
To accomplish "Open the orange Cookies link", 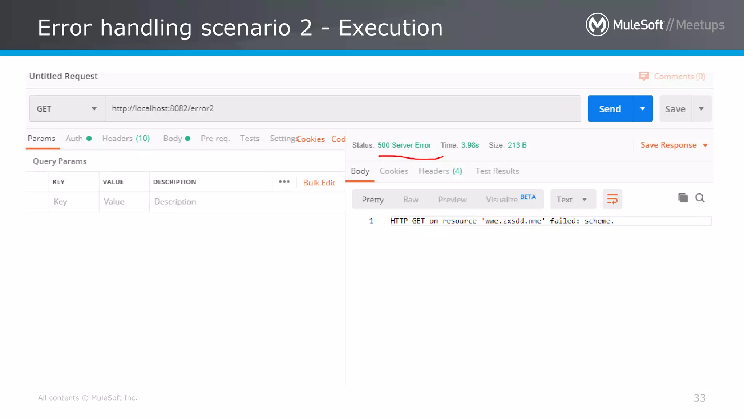I will 311,139.
